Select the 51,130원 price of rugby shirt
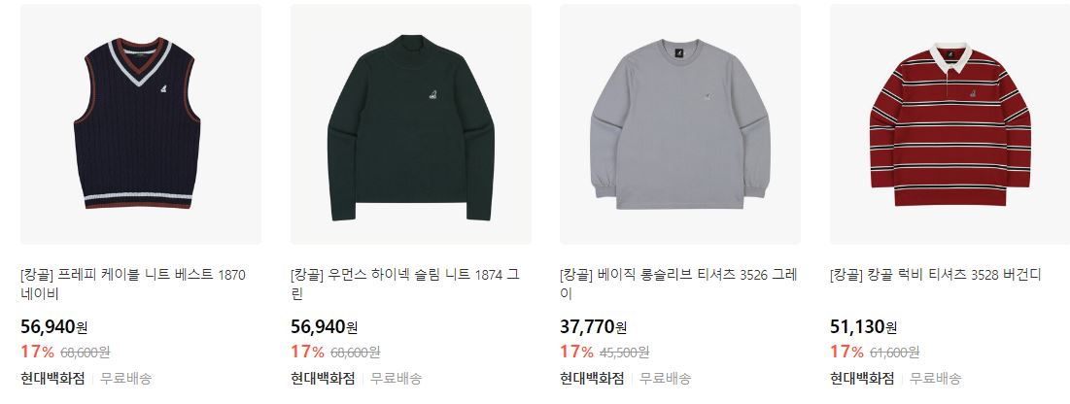1070x404 pixels. 863,327
